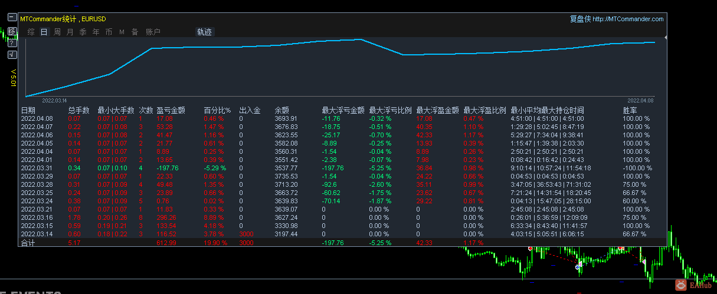Click the 最大浮盈比例 column header
This screenshot has width=717, height=294.
485,110
